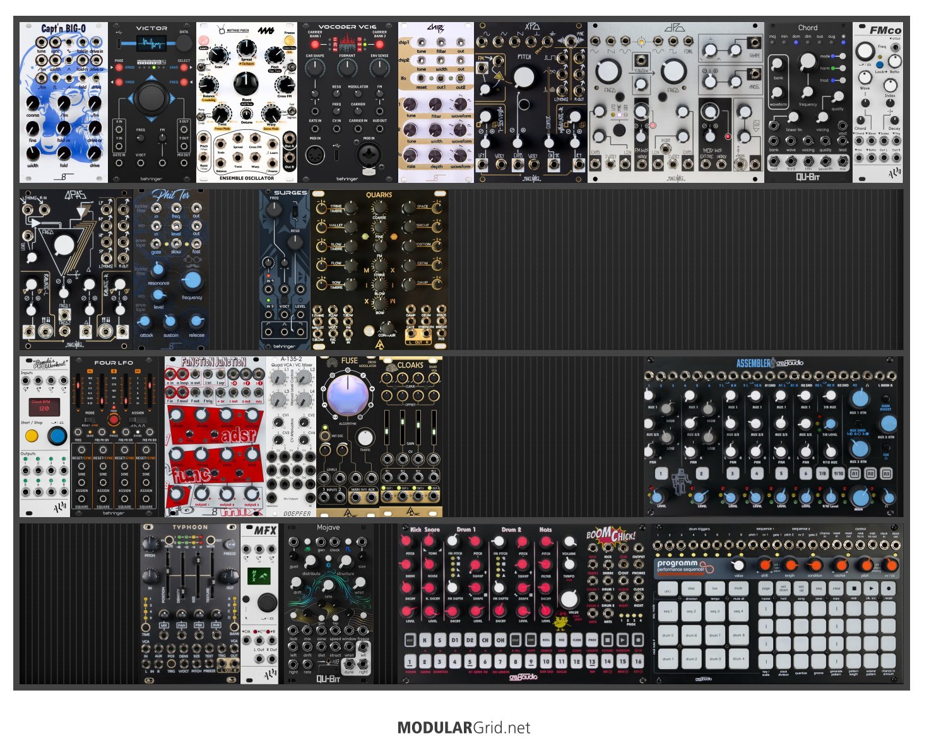
Task: Flip the Mode switch on Four LFO
Action: pyautogui.click(x=90, y=419)
